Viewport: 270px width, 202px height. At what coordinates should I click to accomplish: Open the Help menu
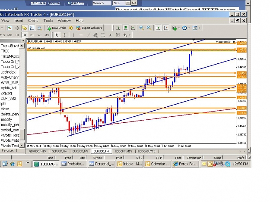point(79,21)
